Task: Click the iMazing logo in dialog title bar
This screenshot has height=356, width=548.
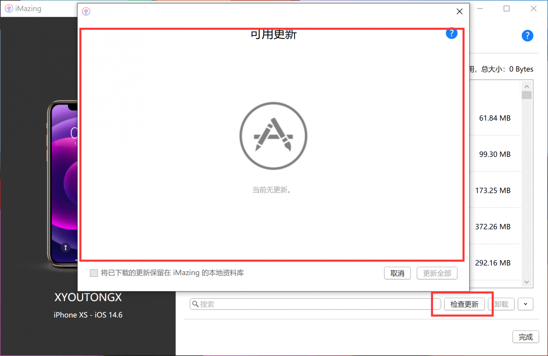Action: pyautogui.click(x=86, y=12)
